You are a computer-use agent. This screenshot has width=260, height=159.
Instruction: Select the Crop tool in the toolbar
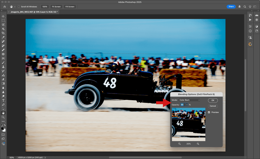tap(3, 33)
